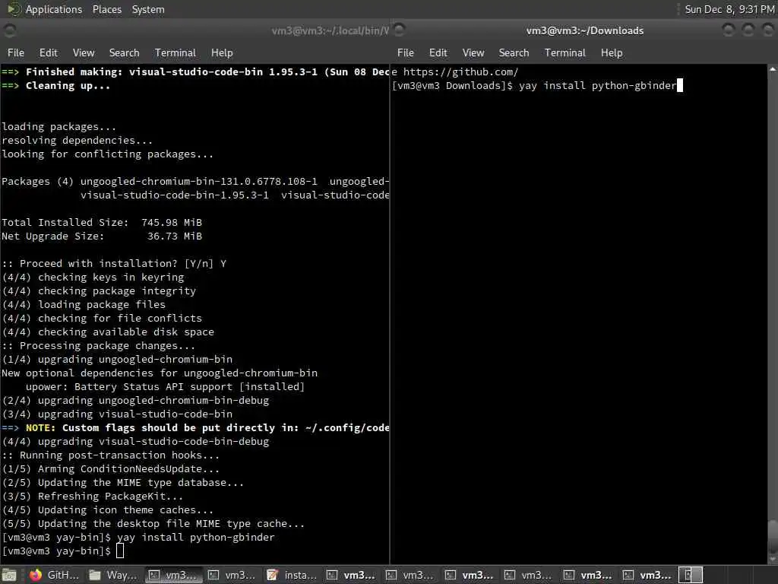
Task: Click the MATE logo icon beside Applications
Action: click(x=14, y=9)
